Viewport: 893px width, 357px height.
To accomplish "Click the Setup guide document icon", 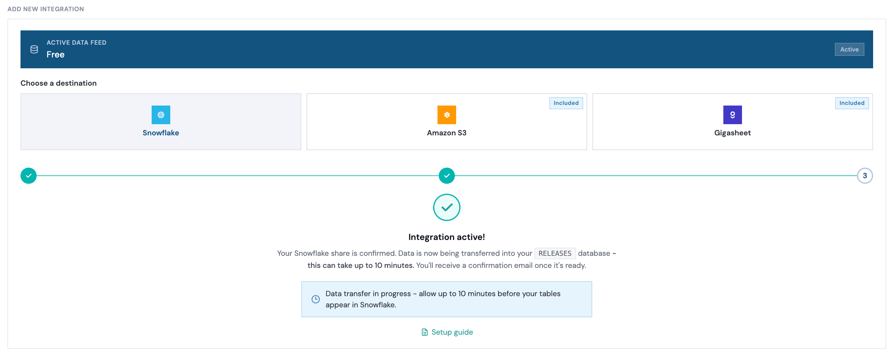I will [425, 332].
